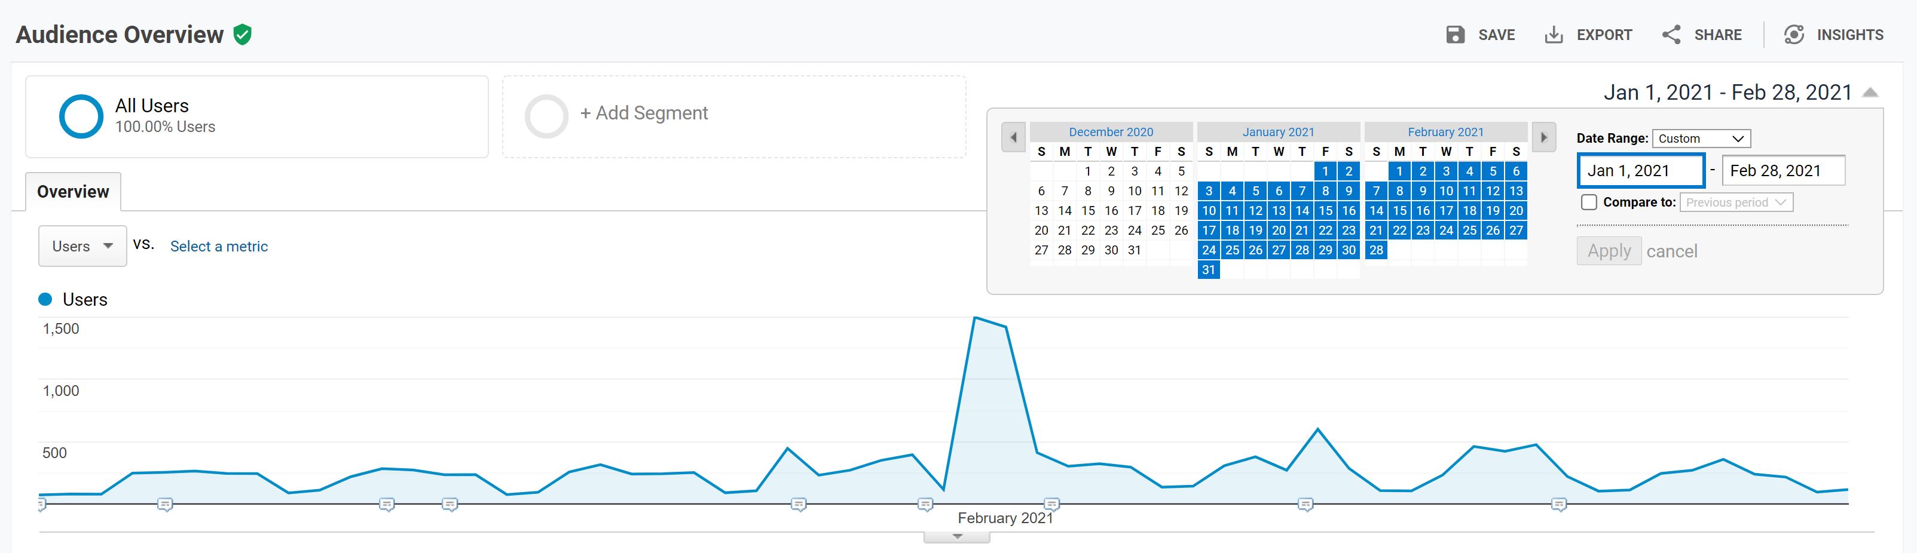
Task: Click the Users legend blue dot
Action: pyautogui.click(x=45, y=300)
